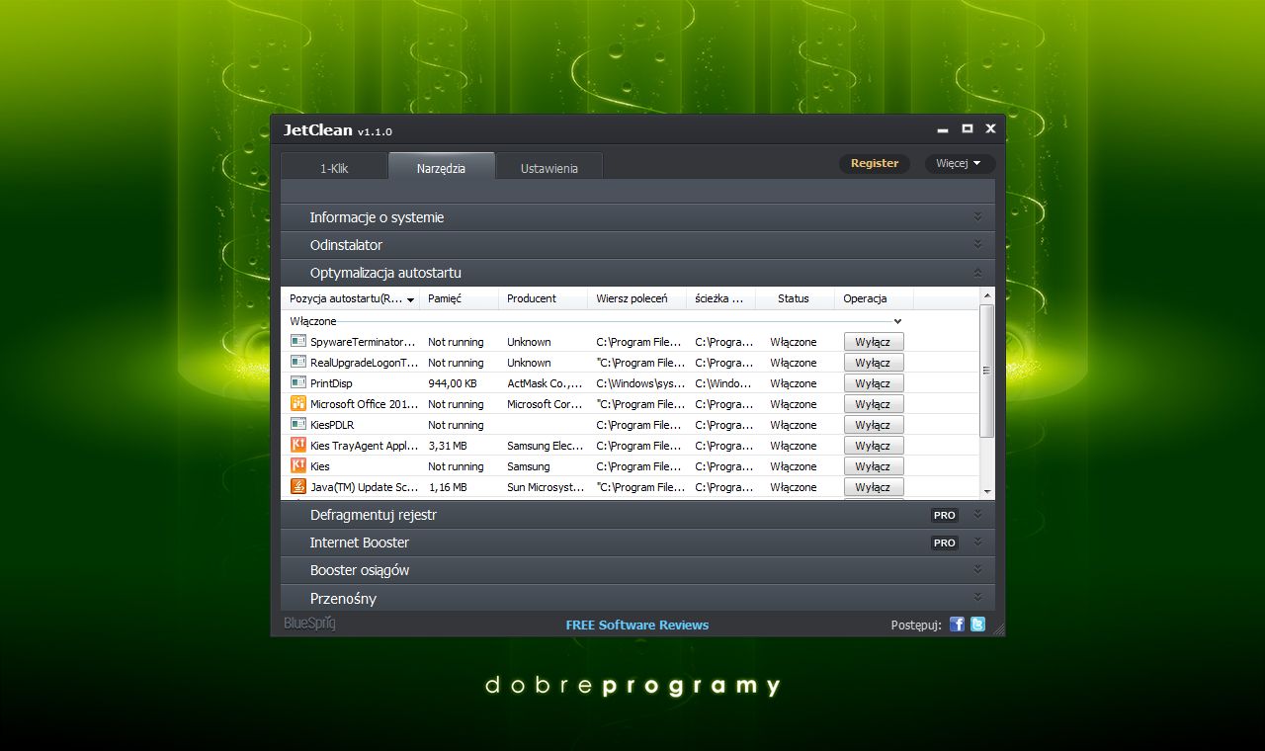Click Wyłącz for KiesPDLR
This screenshot has width=1265, height=751.
[874, 425]
